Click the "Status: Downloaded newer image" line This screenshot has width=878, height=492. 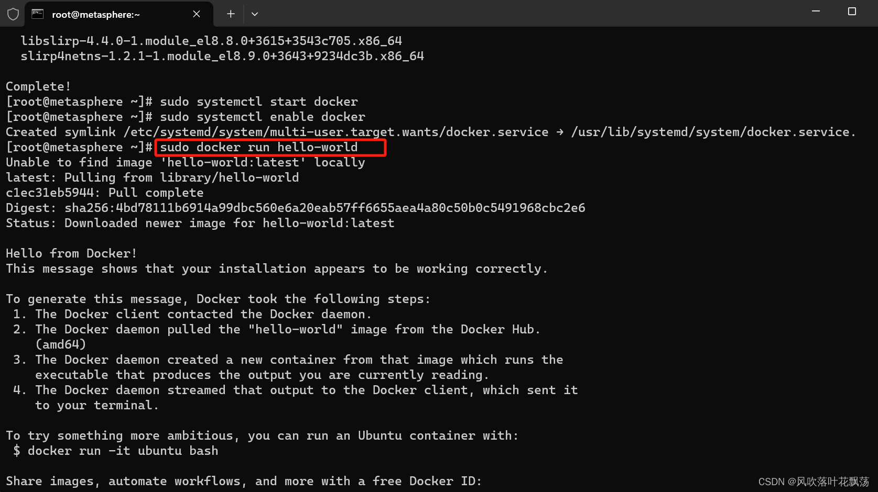pyautogui.click(x=200, y=223)
